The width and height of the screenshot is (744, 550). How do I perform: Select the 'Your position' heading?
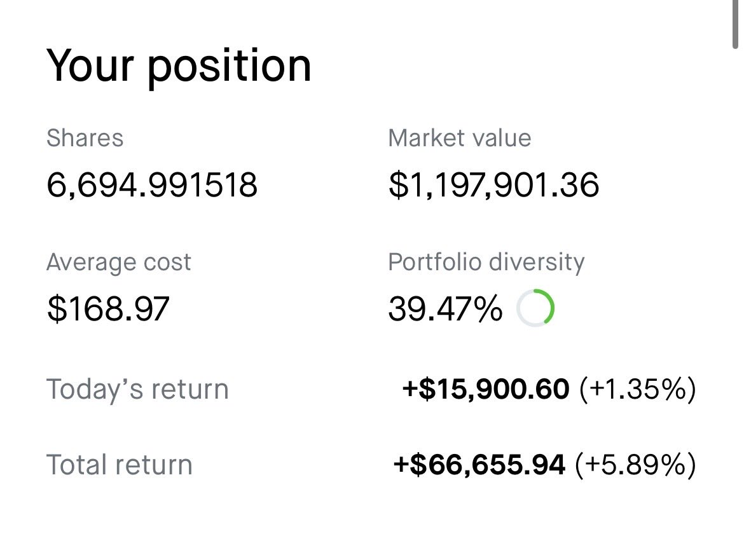[179, 66]
